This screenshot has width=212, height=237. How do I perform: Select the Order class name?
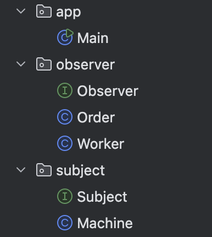click(x=96, y=117)
